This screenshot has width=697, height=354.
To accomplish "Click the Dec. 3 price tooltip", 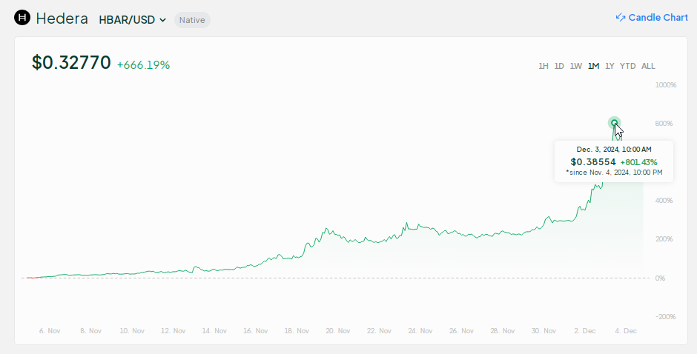I will pos(613,161).
